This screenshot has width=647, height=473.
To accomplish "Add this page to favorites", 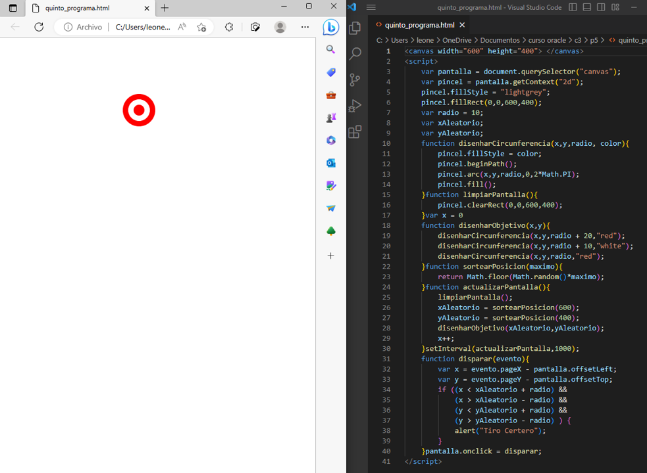I will coord(201,27).
